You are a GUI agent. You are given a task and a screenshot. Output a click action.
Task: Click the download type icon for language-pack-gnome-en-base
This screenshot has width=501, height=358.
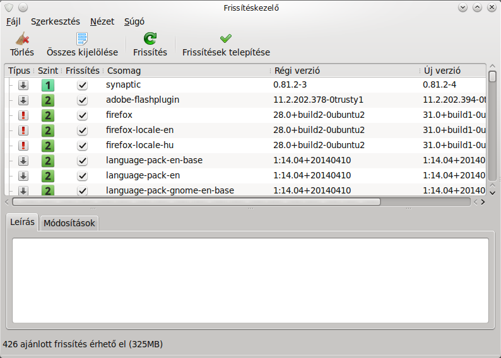point(23,190)
